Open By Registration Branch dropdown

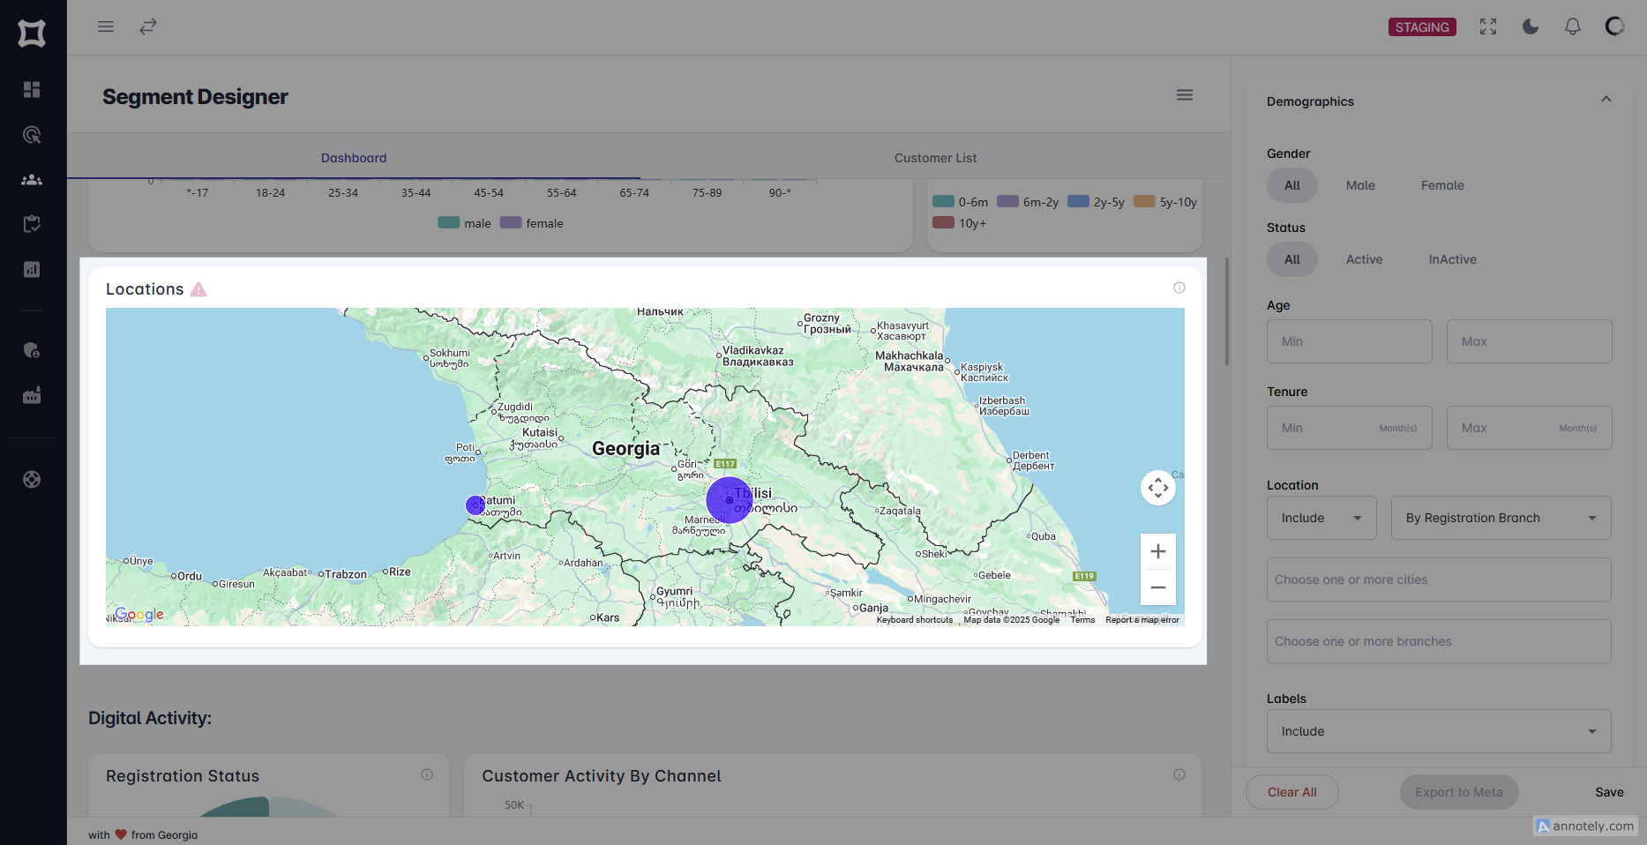1501,518
